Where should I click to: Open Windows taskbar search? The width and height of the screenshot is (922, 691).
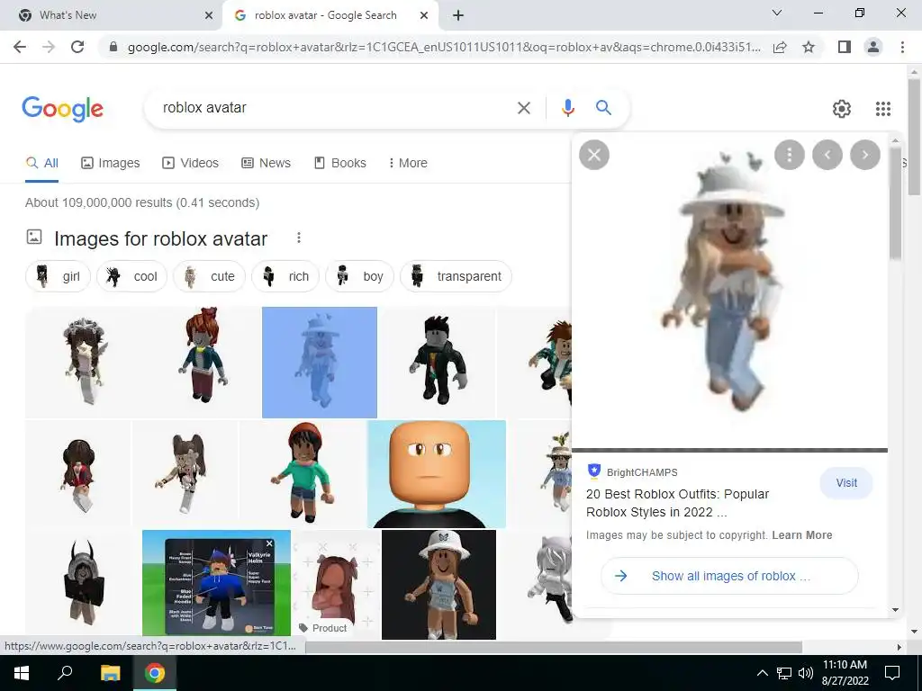click(x=65, y=673)
